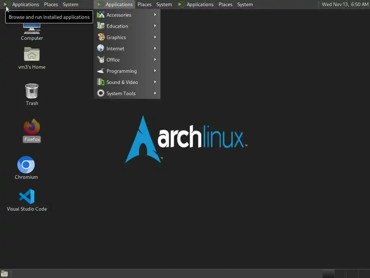370x278 pixels.
Task: Open Computer desktop icon
Action: pos(32,32)
